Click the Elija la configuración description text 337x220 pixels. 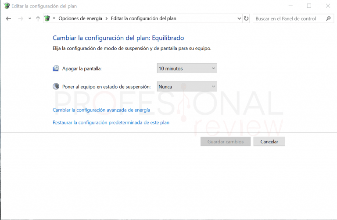click(x=132, y=49)
